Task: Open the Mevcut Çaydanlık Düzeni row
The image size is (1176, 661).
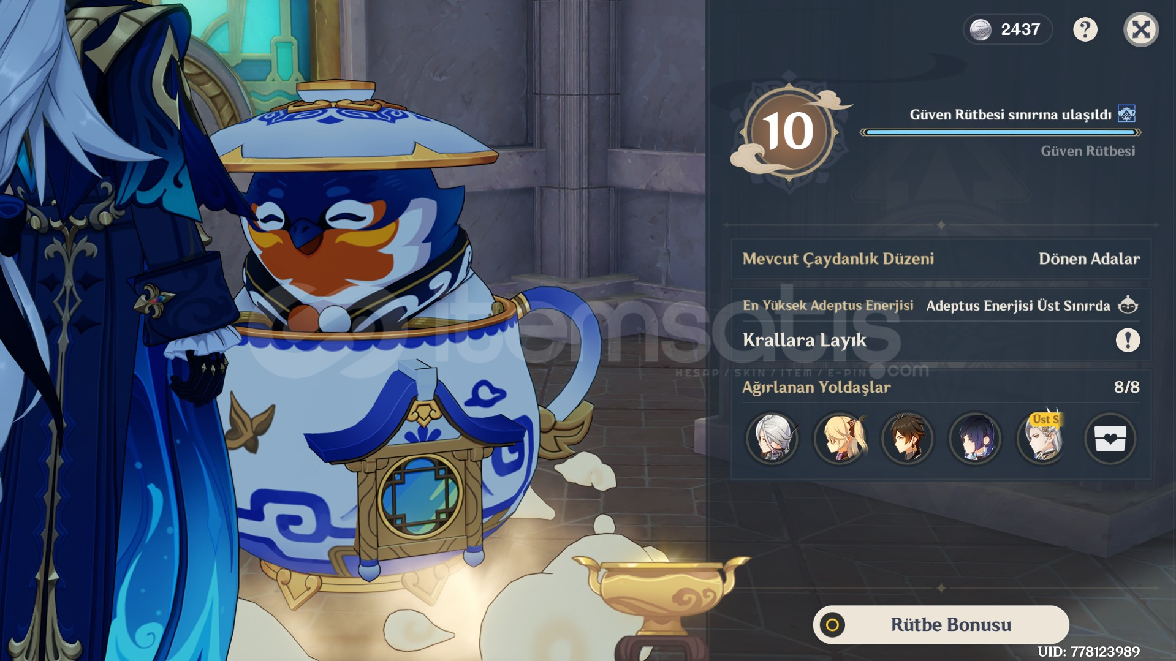Action: point(941,259)
